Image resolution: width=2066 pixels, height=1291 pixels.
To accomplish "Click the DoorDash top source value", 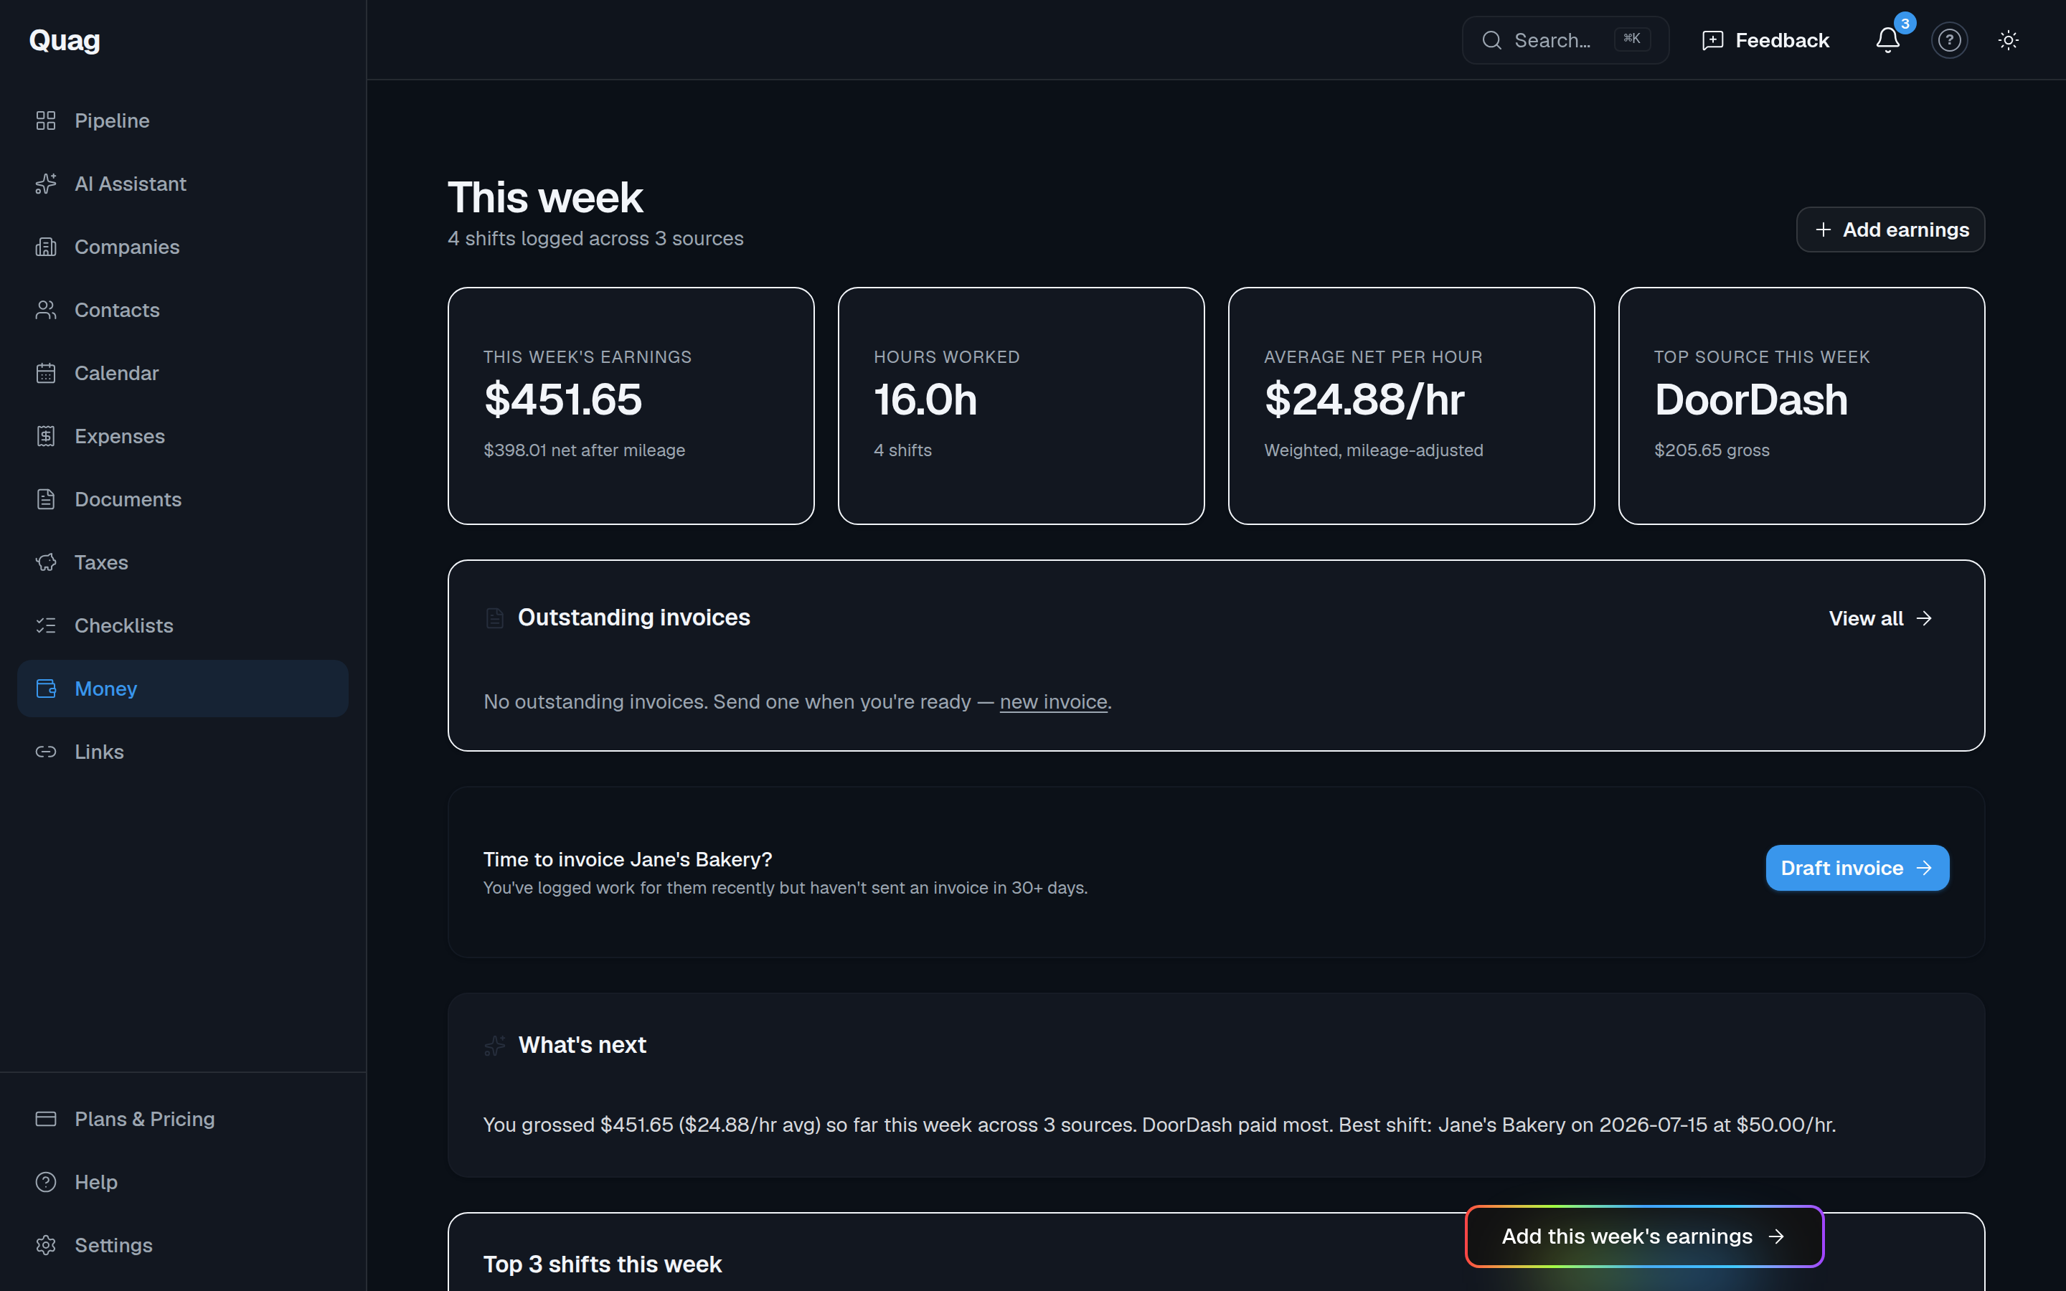I will point(1751,399).
